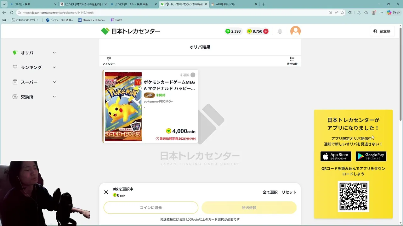The image size is (403, 226).
Task: Open the favorites list icon
Action: [x=366, y=13]
